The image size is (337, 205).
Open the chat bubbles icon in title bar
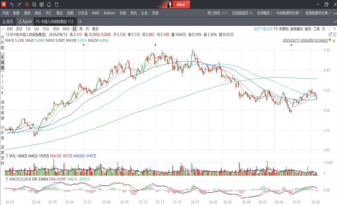[34, 4]
